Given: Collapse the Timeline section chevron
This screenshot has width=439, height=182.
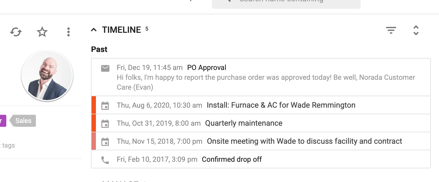Looking at the screenshot, I should [x=94, y=30].
